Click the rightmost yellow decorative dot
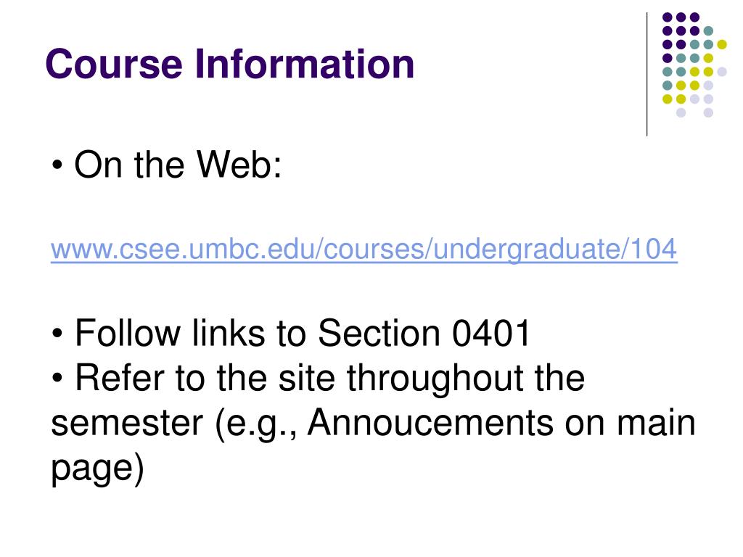Viewport: 743px width, 557px height. click(x=722, y=44)
